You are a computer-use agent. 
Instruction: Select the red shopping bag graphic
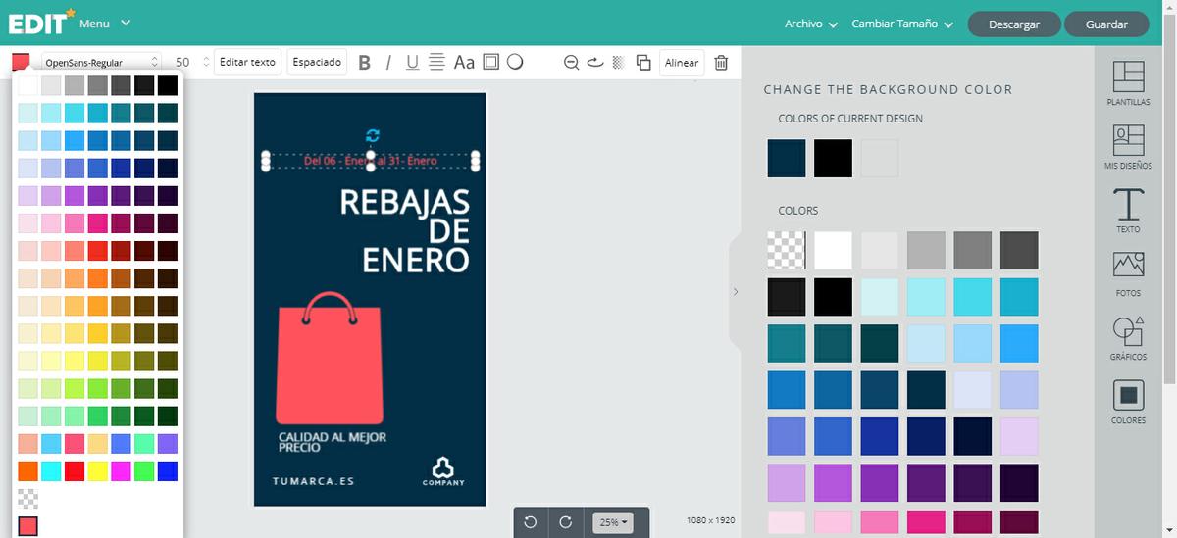point(330,358)
